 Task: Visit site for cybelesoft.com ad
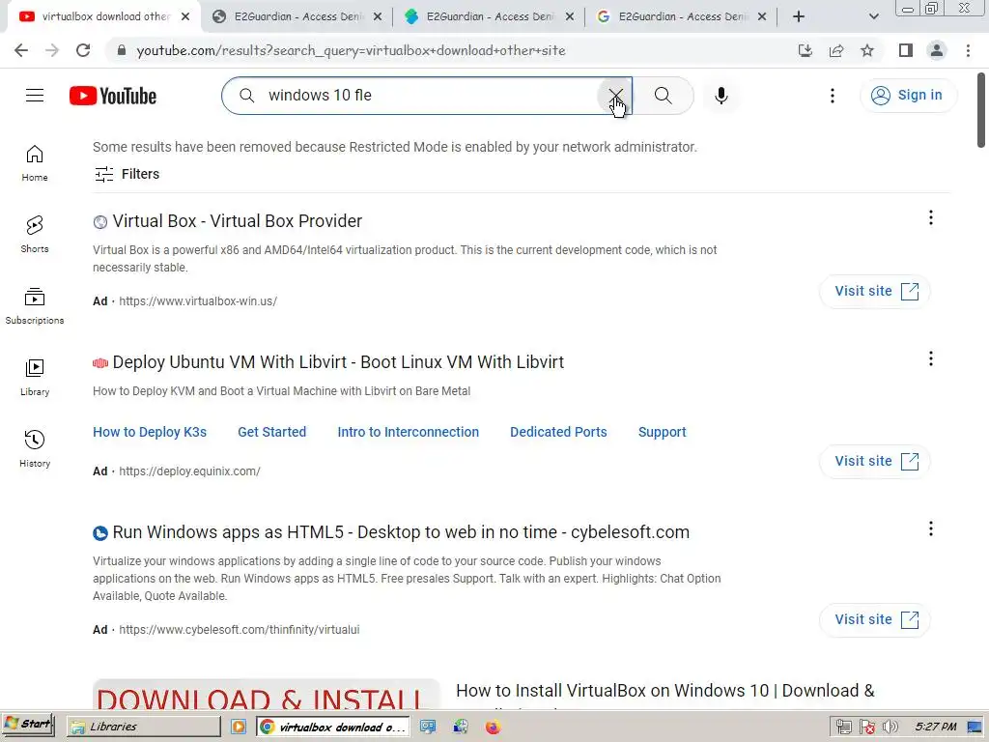tap(875, 619)
